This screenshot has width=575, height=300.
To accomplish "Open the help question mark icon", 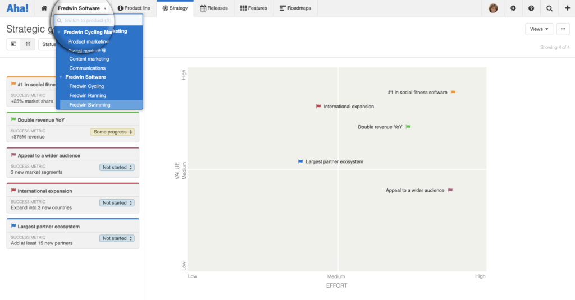I will coord(531,8).
